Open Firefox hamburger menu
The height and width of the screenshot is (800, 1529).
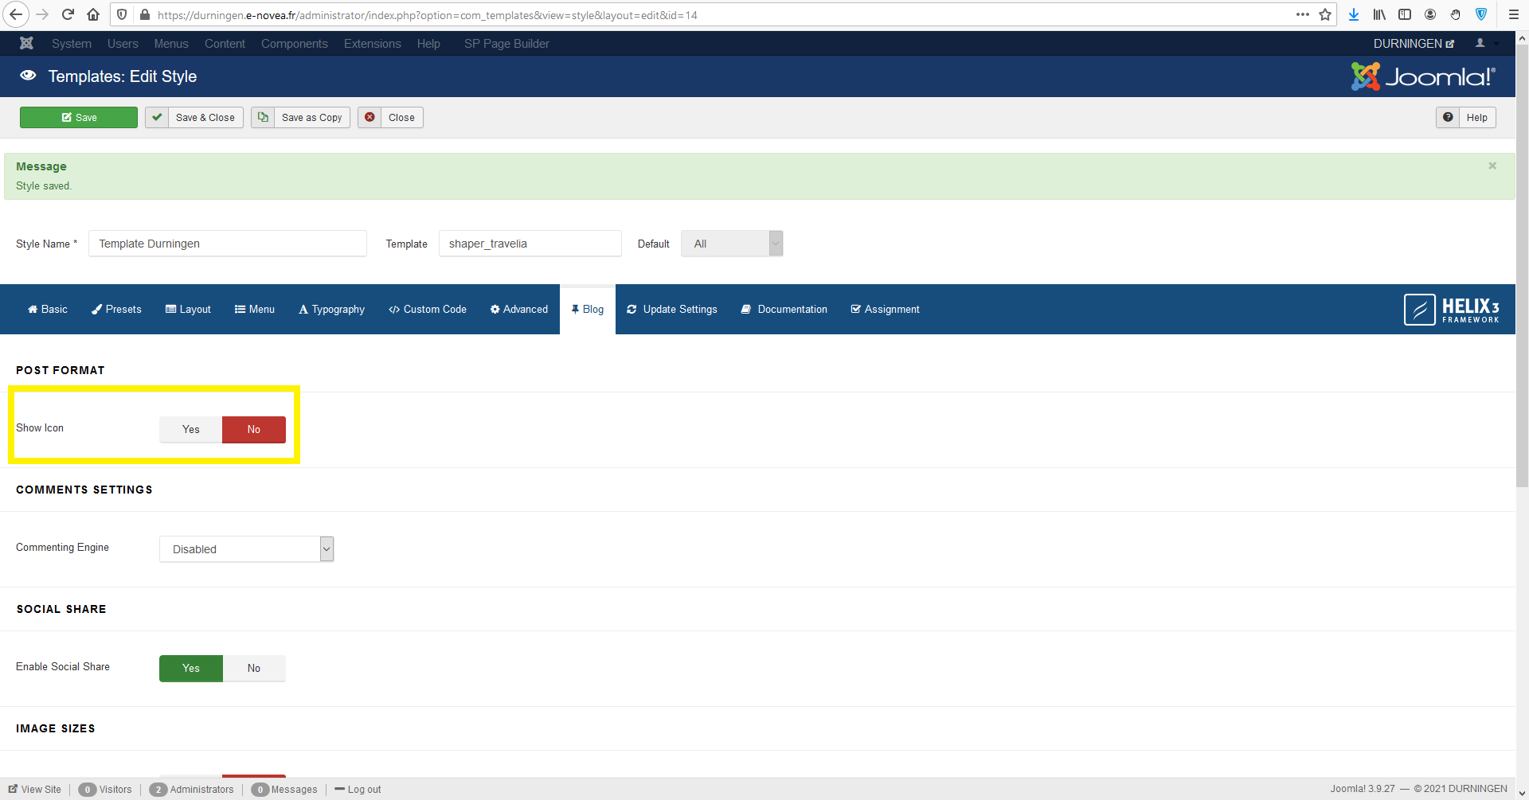pyautogui.click(x=1514, y=14)
